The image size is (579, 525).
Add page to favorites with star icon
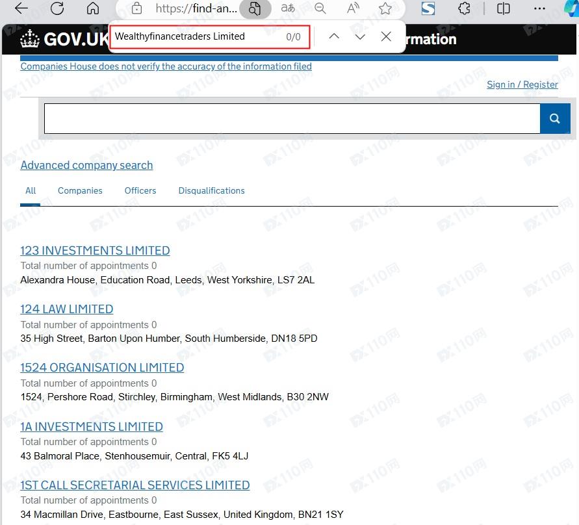click(385, 8)
